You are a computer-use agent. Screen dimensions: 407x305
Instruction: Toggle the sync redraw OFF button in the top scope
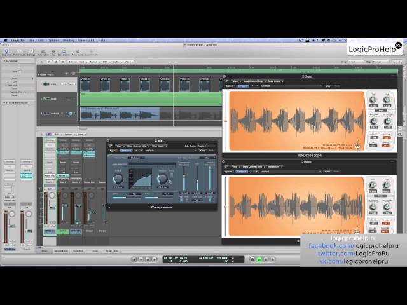click(375, 137)
